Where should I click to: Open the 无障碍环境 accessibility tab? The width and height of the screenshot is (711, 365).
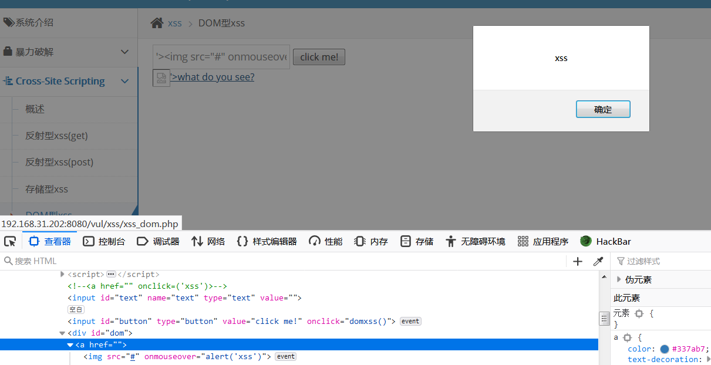(476, 241)
